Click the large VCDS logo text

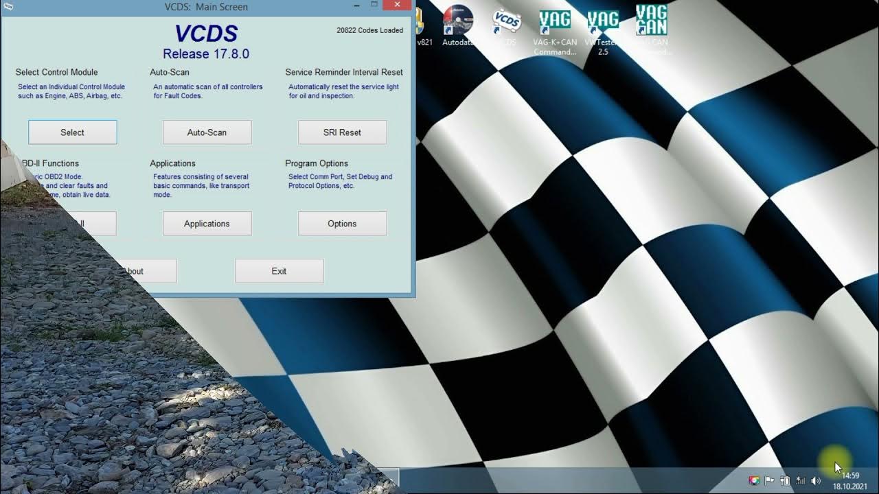click(206, 33)
